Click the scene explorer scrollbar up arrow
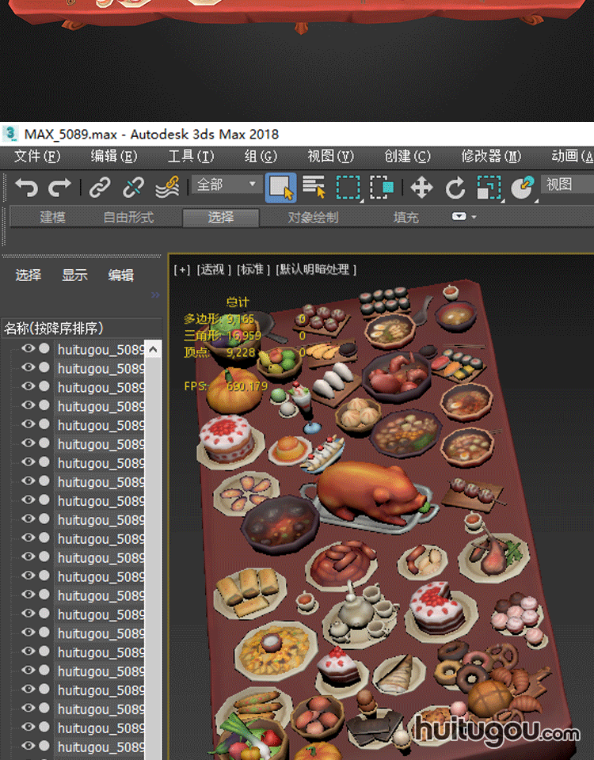This screenshot has width=594, height=760. (154, 349)
